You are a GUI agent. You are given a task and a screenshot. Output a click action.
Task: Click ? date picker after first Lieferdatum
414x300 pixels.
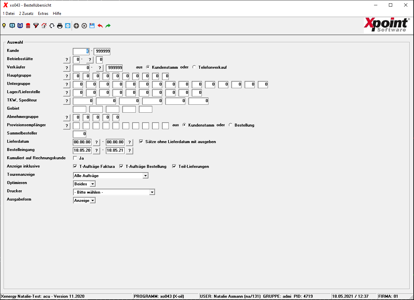click(96, 142)
